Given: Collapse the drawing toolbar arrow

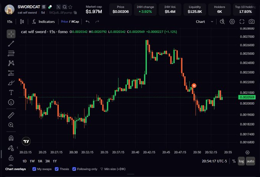Looking at the screenshot, I should coord(18,147).
